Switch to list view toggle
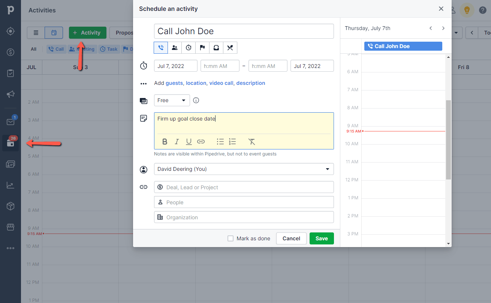Screen dimensions: 491x303 (x=36, y=33)
